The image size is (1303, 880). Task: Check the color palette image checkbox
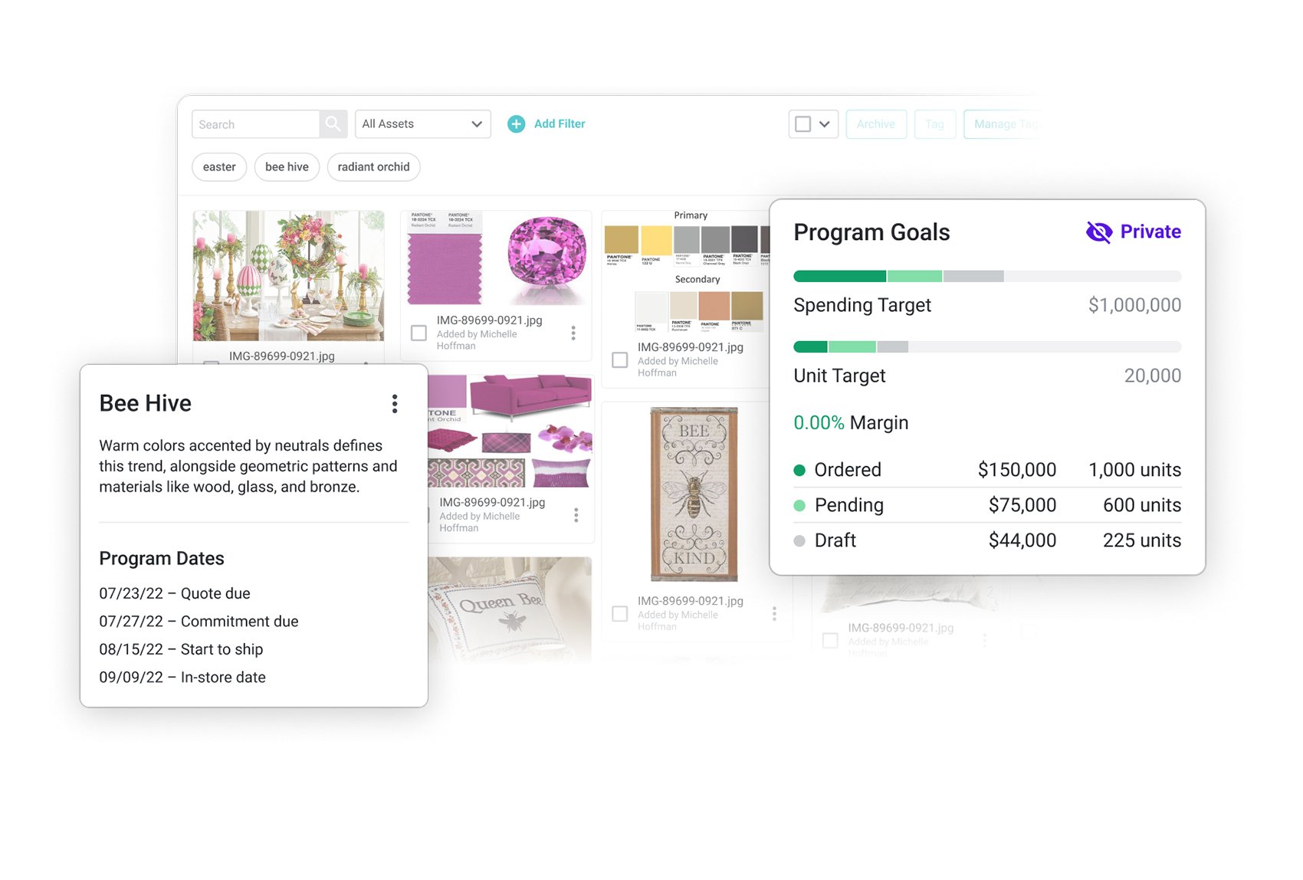point(620,360)
